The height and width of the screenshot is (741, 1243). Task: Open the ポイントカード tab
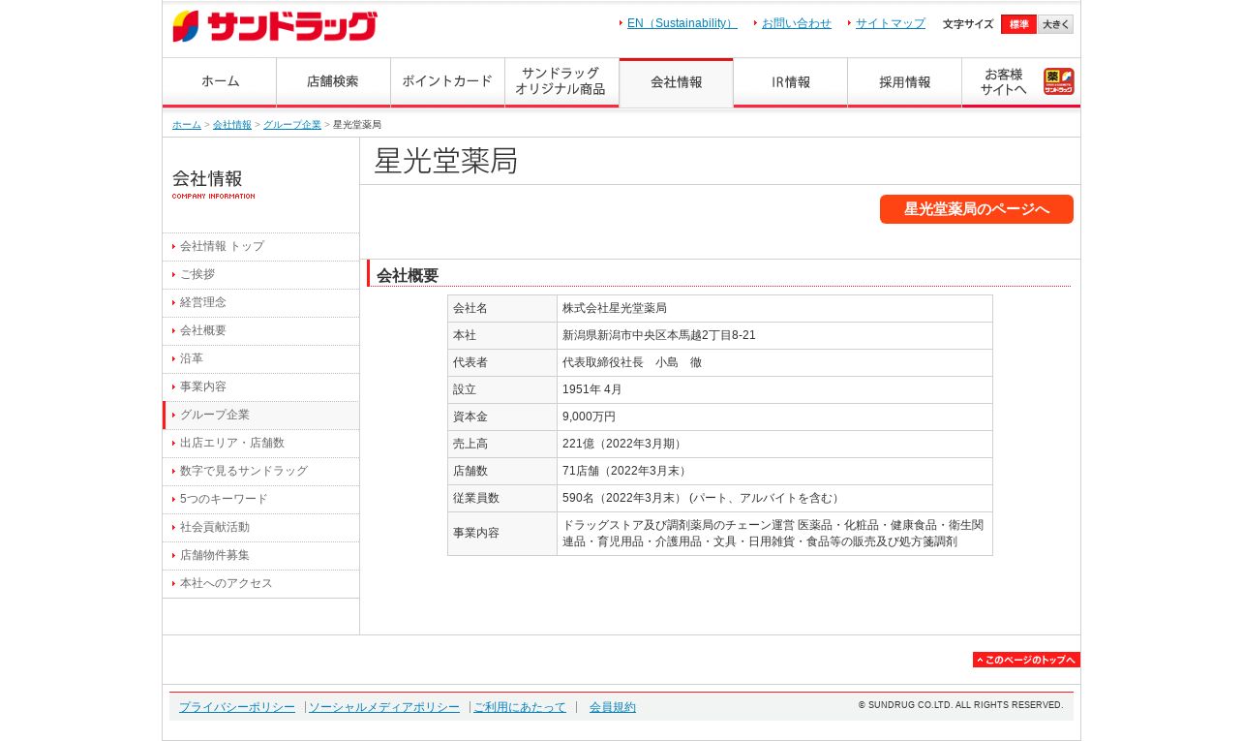coord(448,82)
